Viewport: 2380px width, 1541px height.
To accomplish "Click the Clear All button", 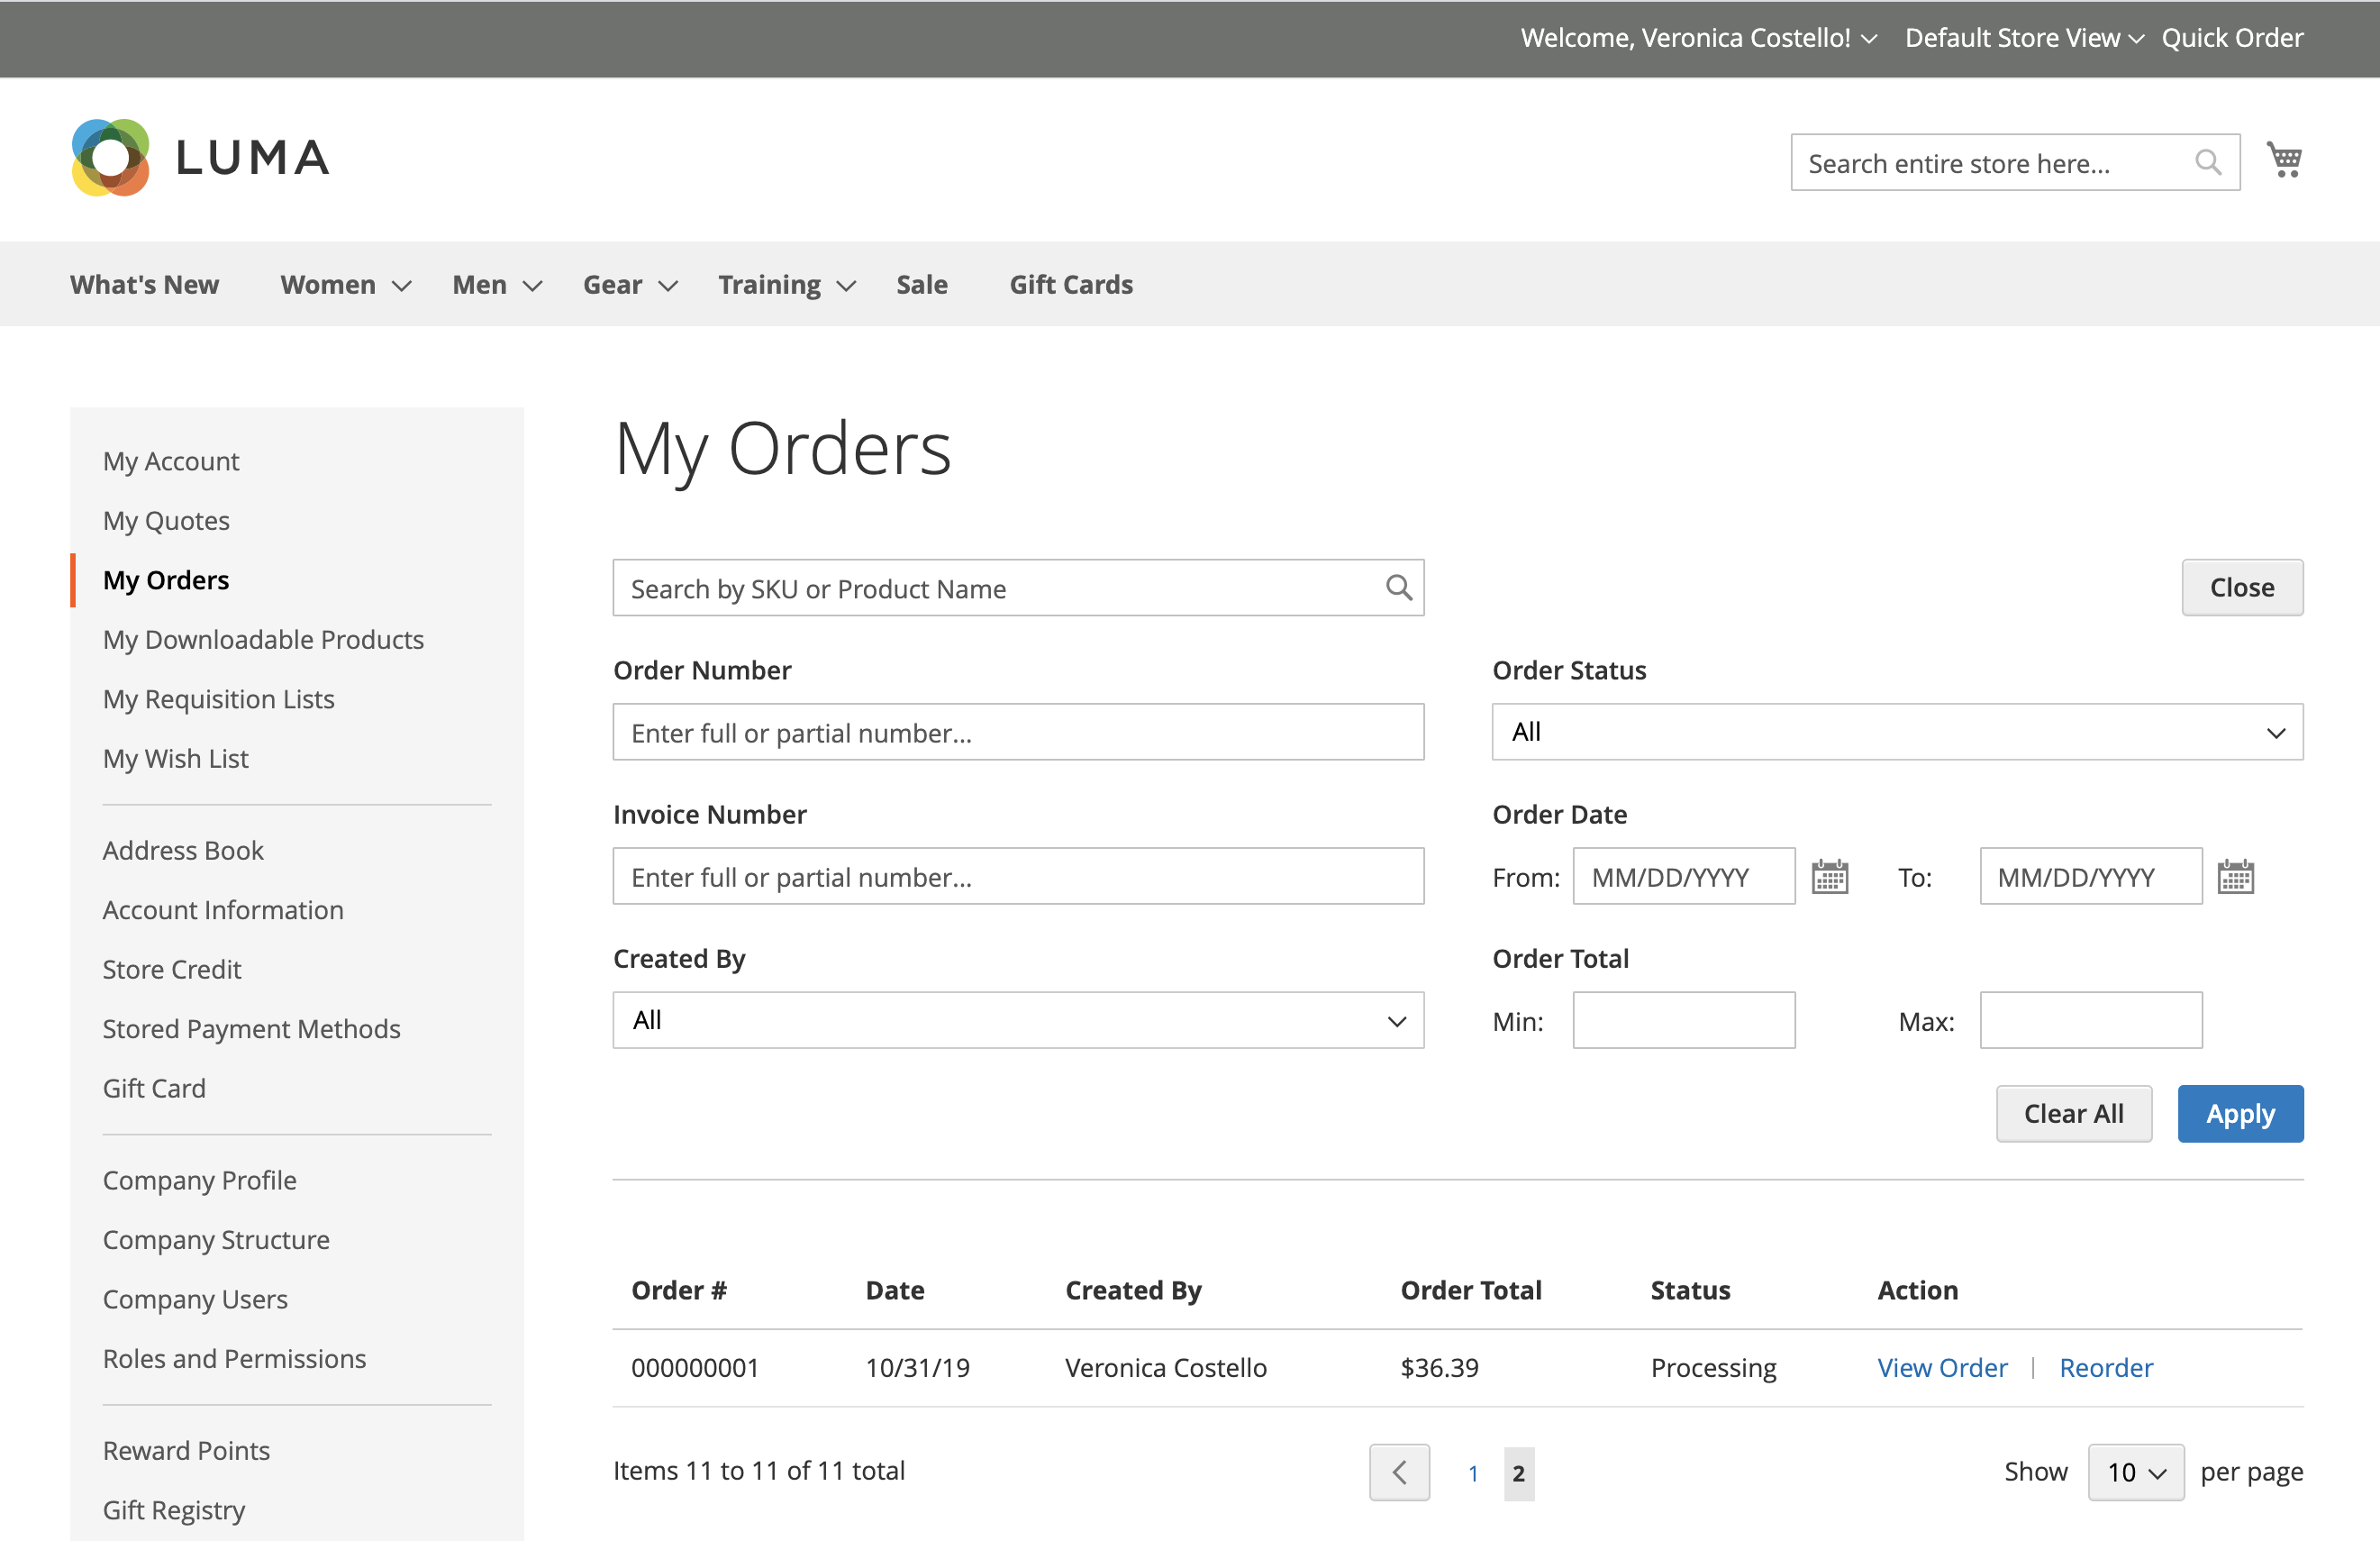I will (x=2073, y=1114).
